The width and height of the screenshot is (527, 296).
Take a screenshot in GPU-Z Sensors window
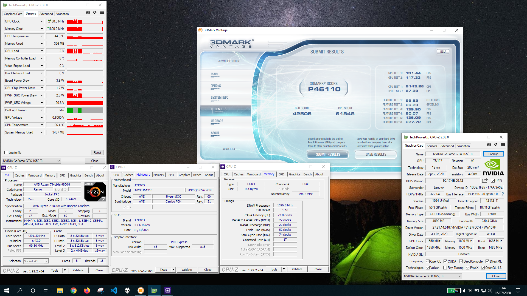coord(88,12)
